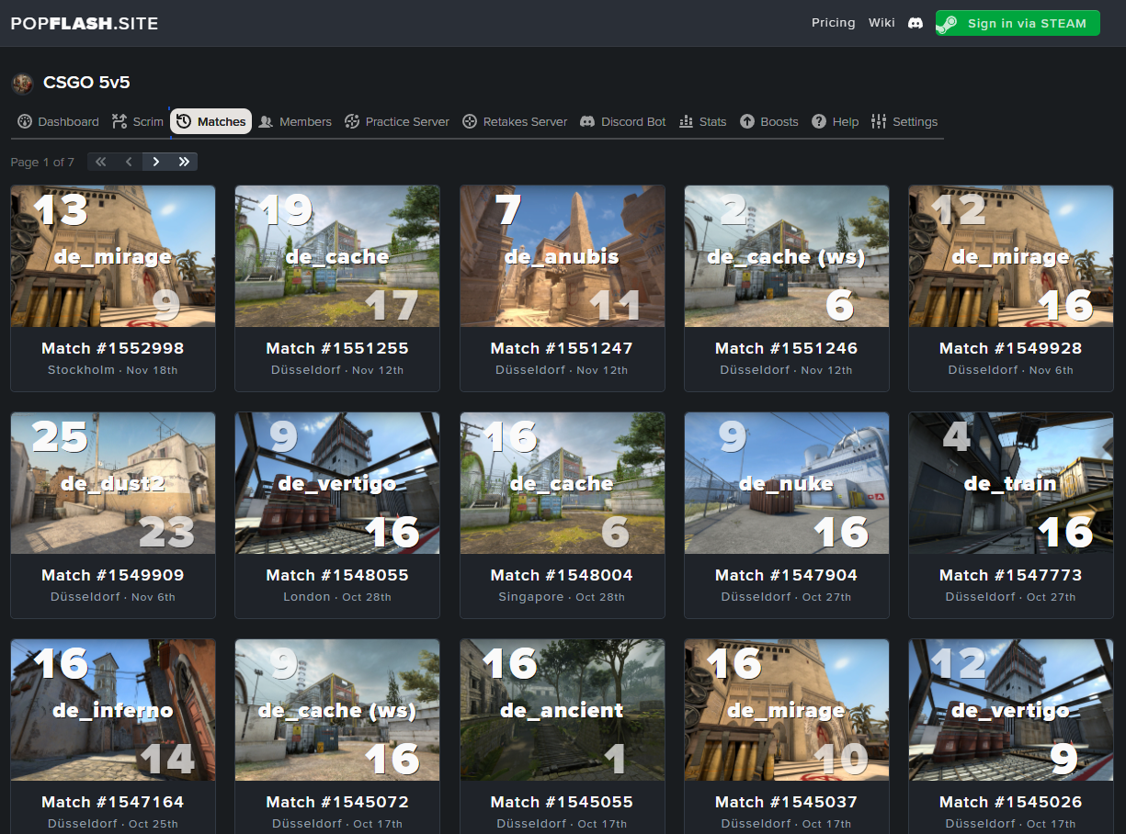Open the Help tab
The width and height of the screenshot is (1126, 834).
pyautogui.click(x=835, y=121)
